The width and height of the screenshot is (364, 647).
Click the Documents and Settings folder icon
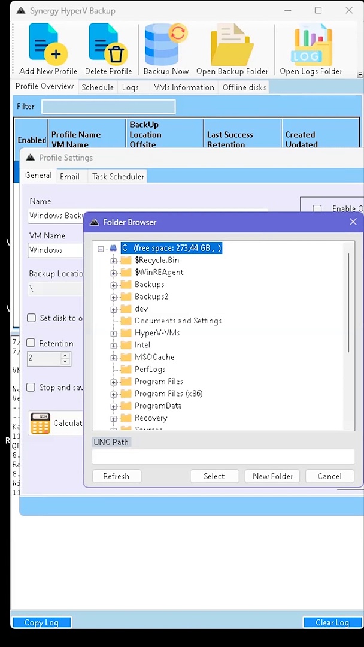click(x=126, y=321)
